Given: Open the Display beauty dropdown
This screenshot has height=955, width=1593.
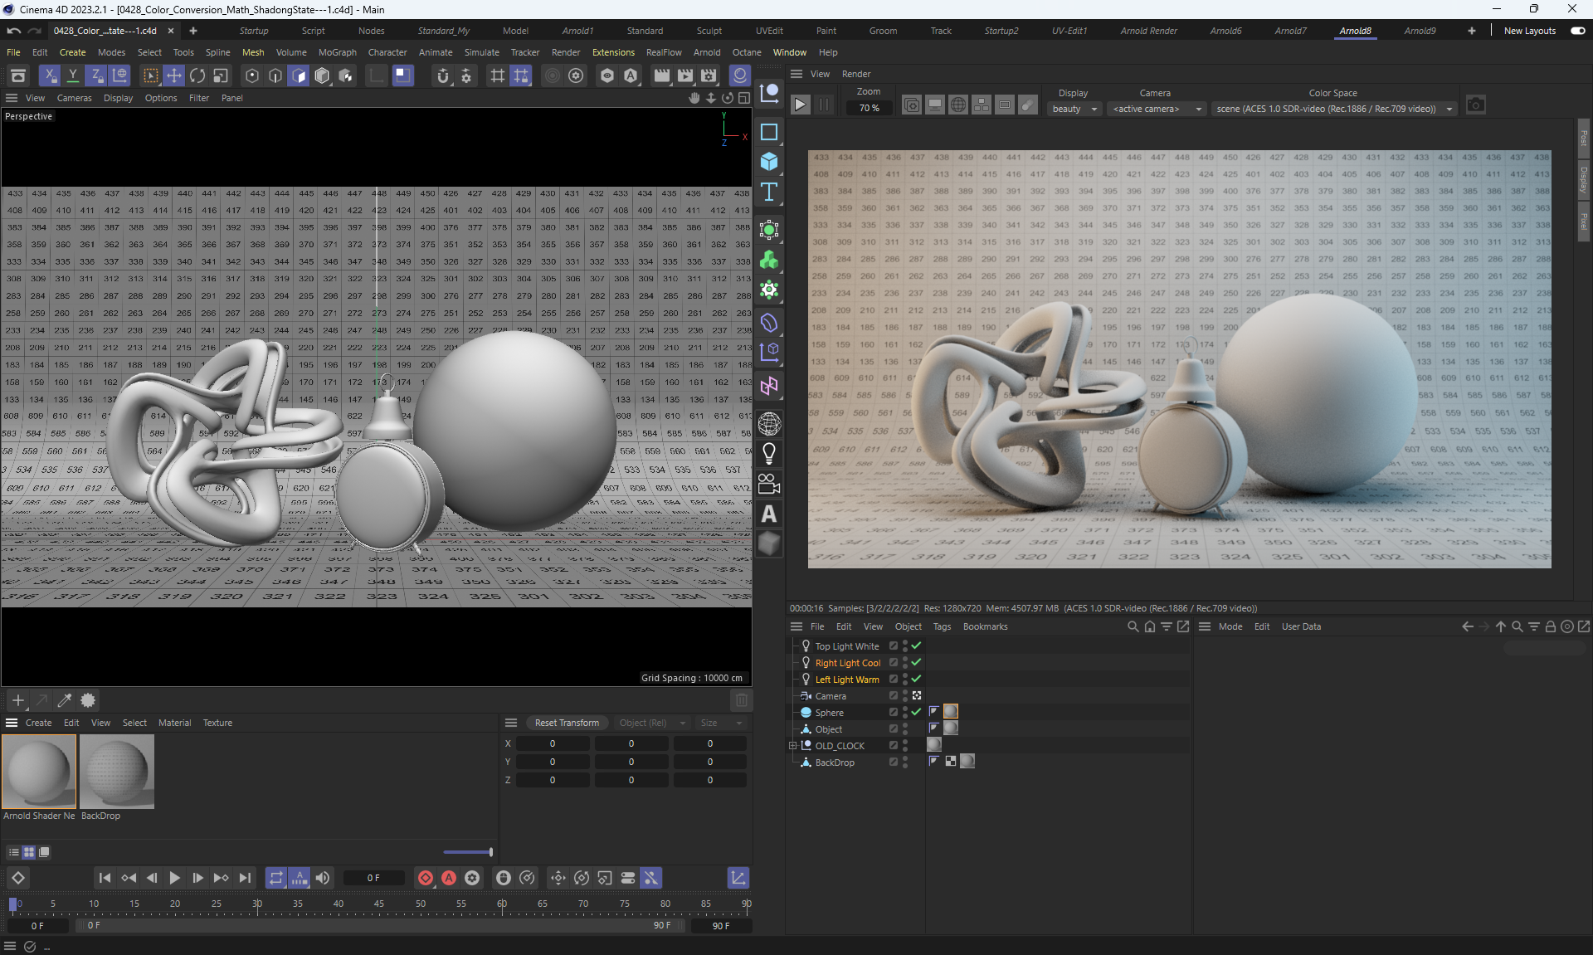Looking at the screenshot, I should 1074,109.
